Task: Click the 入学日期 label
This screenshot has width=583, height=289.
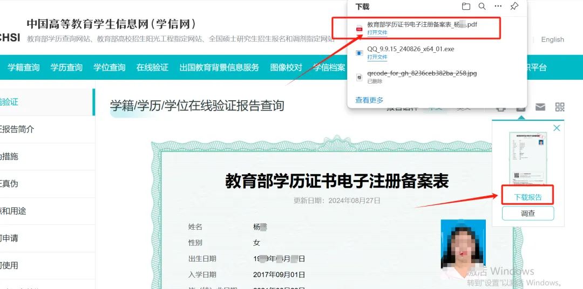Action: (x=202, y=275)
